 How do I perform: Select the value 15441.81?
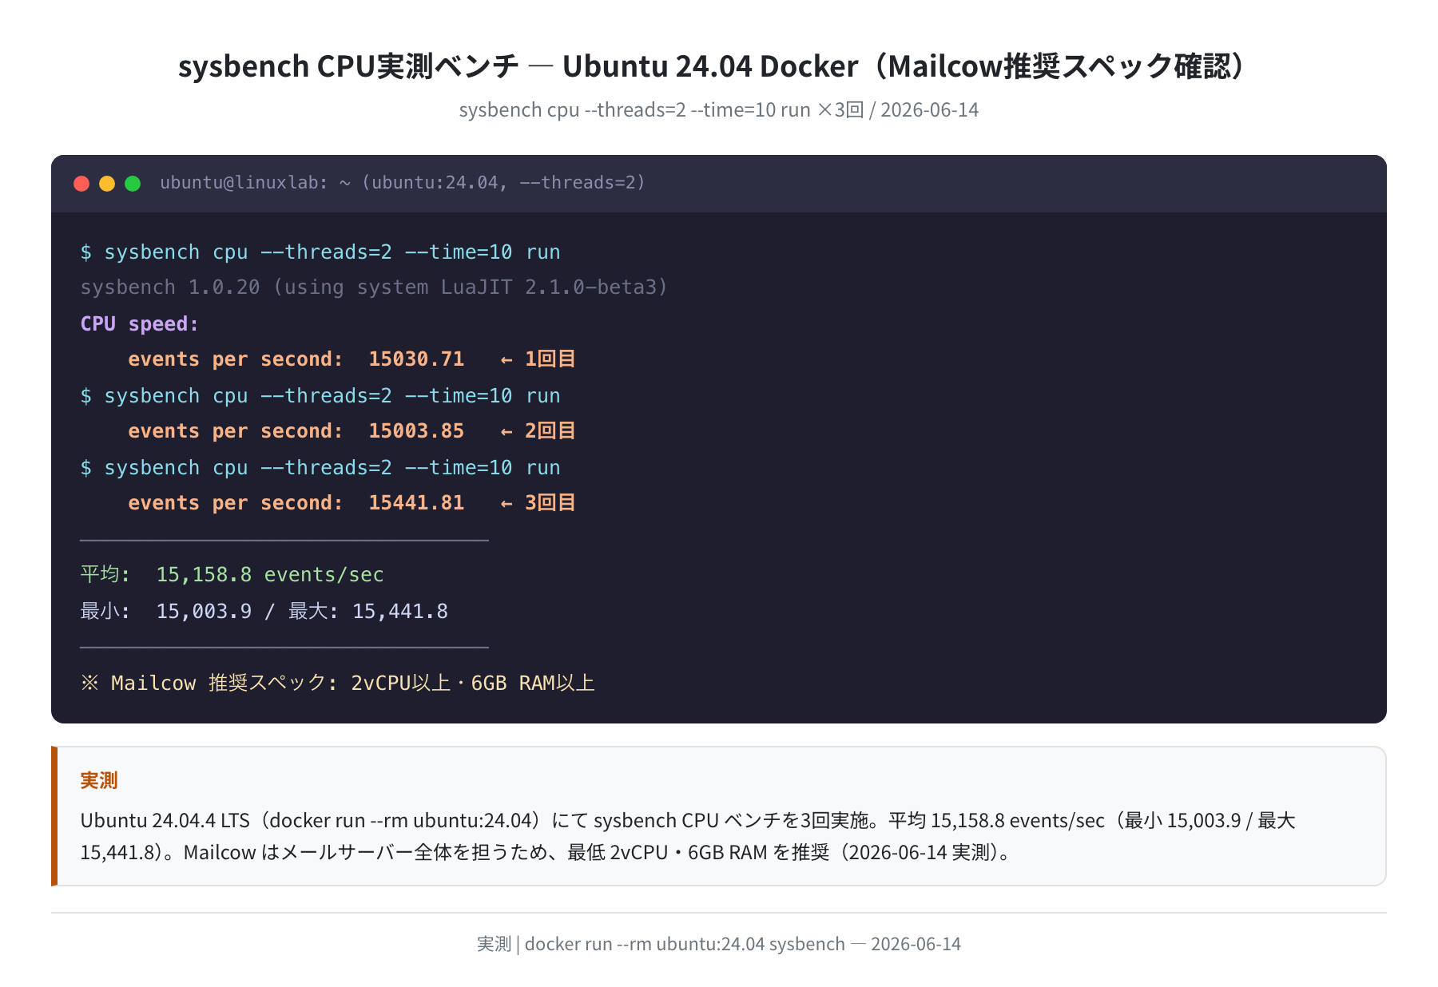416,503
